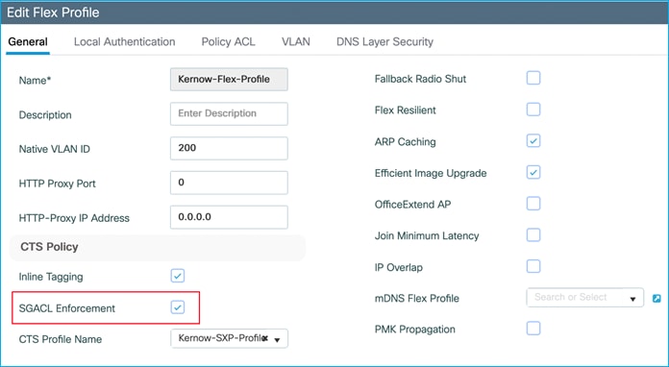Expand mDNS Flex Profile dropdown arrow
Image resolution: width=669 pixels, height=367 pixels.
pyautogui.click(x=633, y=299)
